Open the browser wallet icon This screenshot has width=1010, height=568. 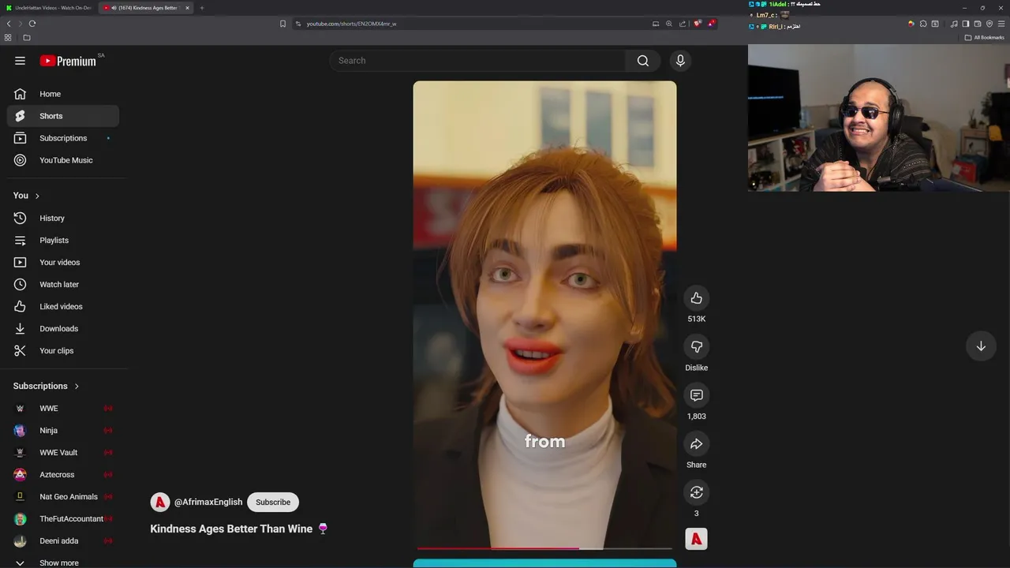pos(978,24)
